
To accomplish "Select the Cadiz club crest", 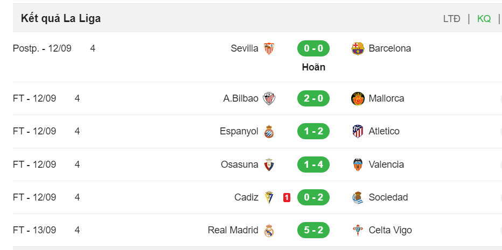I will 269,197.
